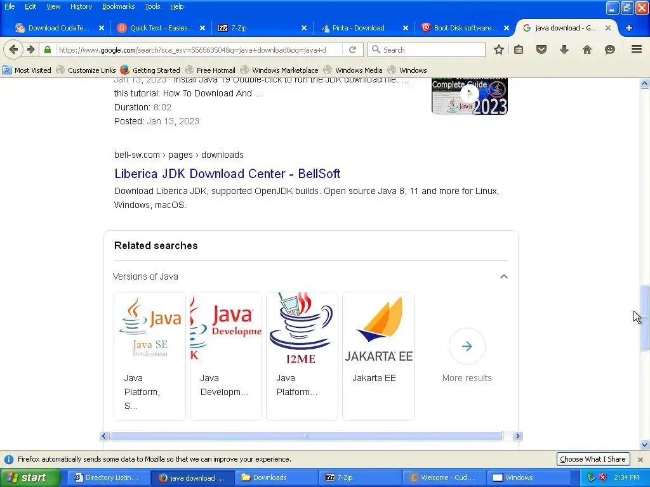Open the History menu
Viewport: 650px width, 487px height.
tap(81, 6)
